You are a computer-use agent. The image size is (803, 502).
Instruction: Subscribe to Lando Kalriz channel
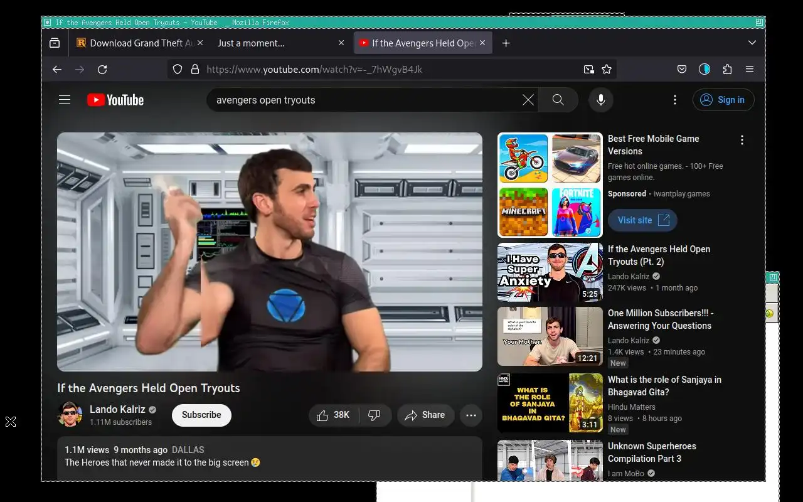pos(201,415)
